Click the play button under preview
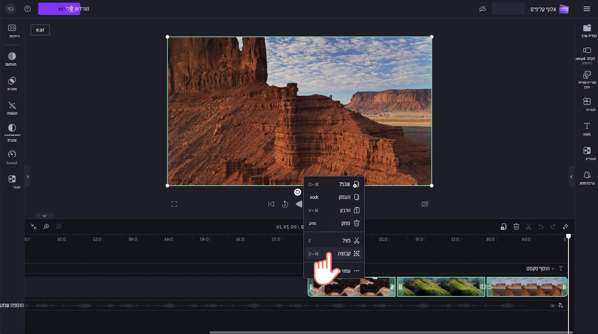 click(x=299, y=204)
